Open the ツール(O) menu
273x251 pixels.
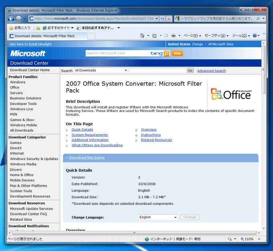pyautogui.click(x=241, y=36)
